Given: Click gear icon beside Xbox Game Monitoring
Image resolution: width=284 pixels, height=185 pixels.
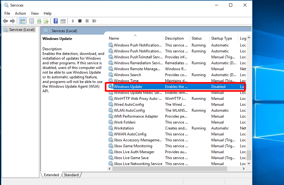Looking at the screenshot, I should (x=111, y=146).
